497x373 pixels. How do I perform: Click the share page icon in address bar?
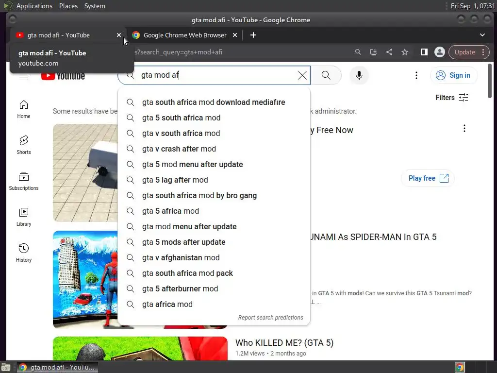389,52
